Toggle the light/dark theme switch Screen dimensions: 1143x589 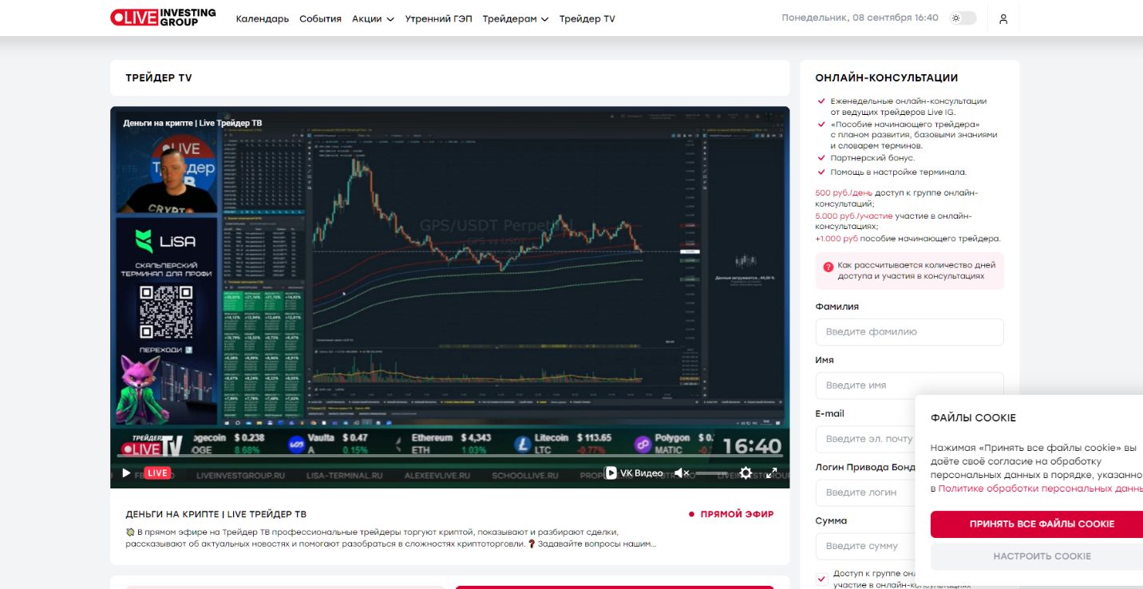[x=962, y=18]
